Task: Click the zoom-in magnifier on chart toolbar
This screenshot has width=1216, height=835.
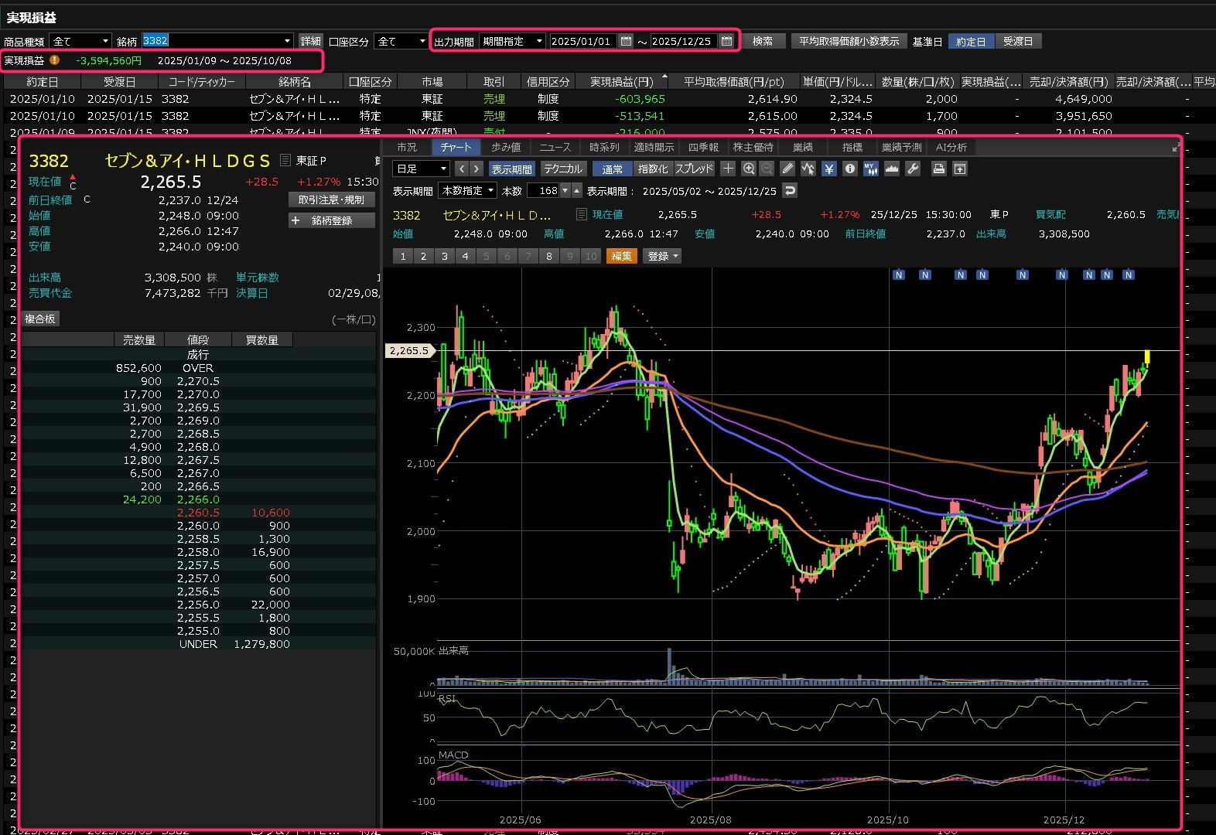Action: pyautogui.click(x=748, y=169)
